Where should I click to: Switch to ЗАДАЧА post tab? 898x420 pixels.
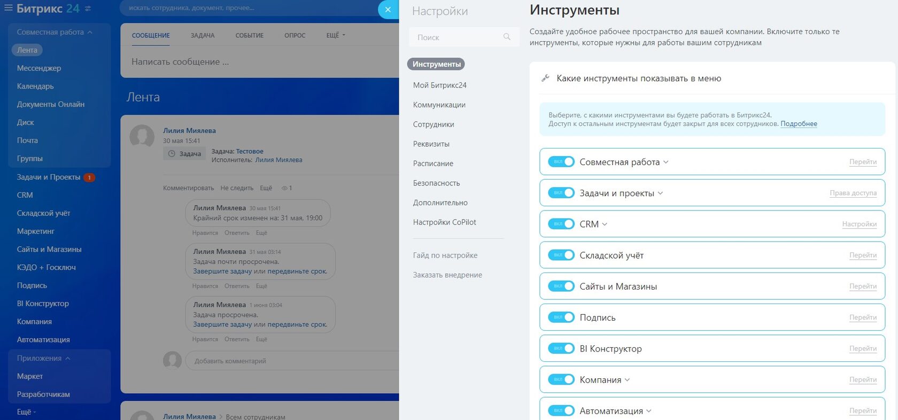click(x=203, y=35)
